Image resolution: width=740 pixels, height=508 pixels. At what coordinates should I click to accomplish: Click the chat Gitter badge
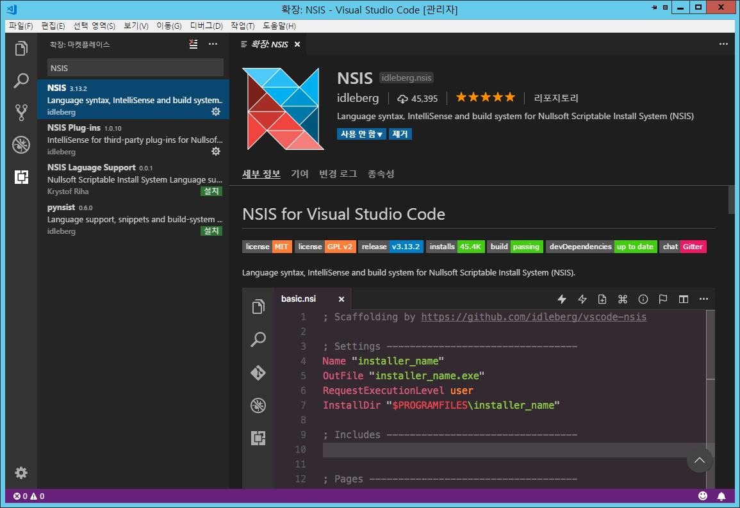click(x=683, y=247)
